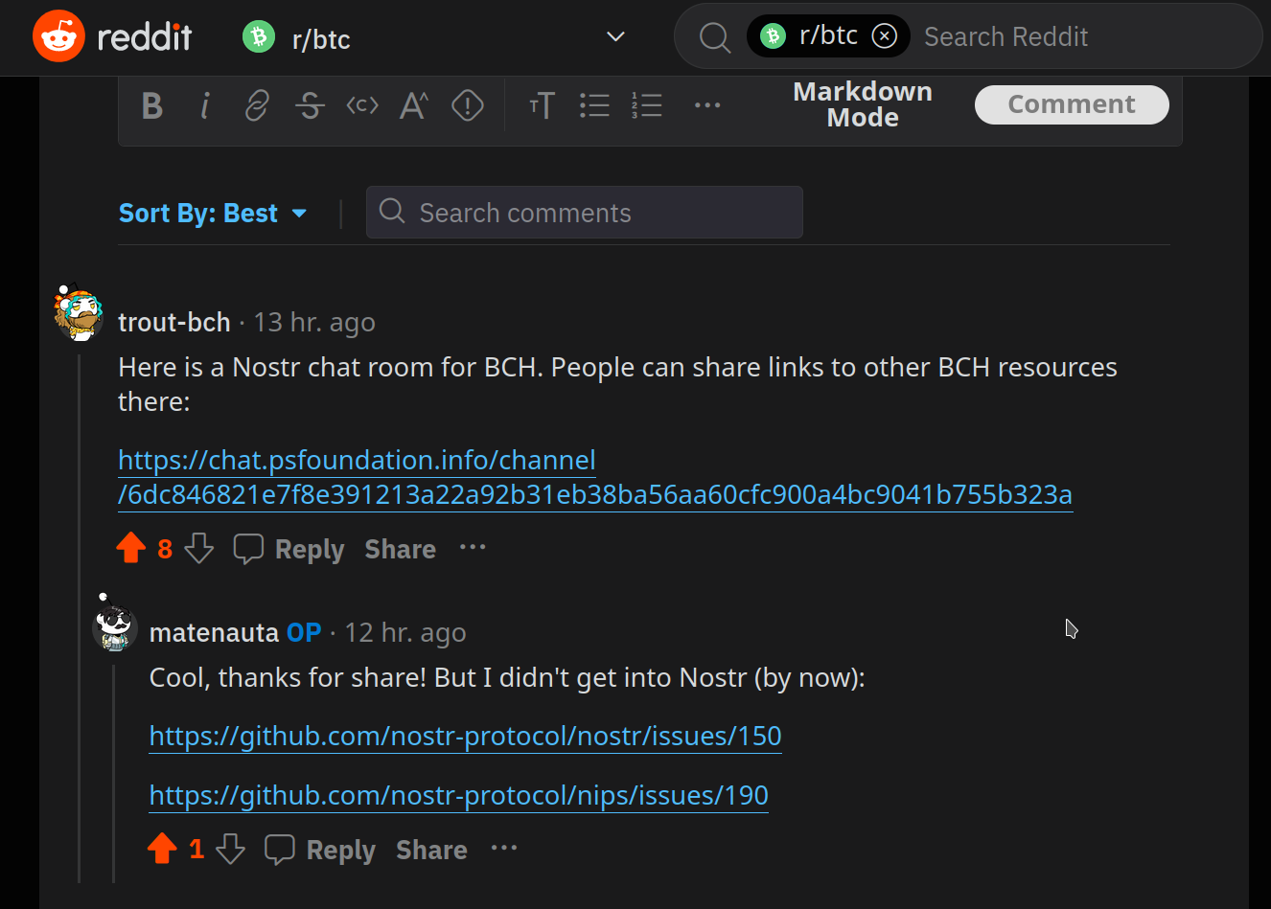Screen dimensions: 1271x909
Task: Expand the r/btc community dropdown chevron
Action: point(615,36)
